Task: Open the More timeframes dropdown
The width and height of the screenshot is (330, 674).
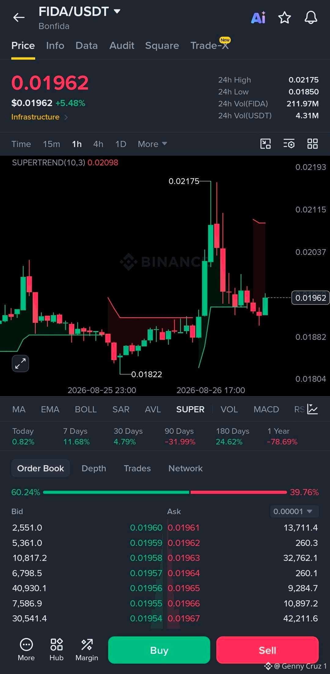Action: [152, 144]
